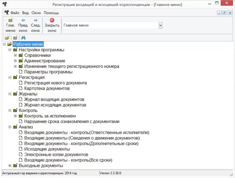Select highlighted Рабочее меню label
This screenshot has height=178, width=235.
pyautogui.click(x=28, y=44)
